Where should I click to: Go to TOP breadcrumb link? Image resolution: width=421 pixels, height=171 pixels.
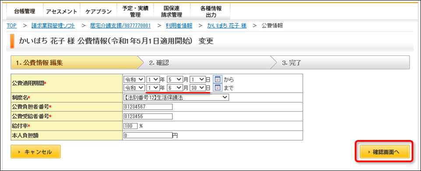pos(11,26)
